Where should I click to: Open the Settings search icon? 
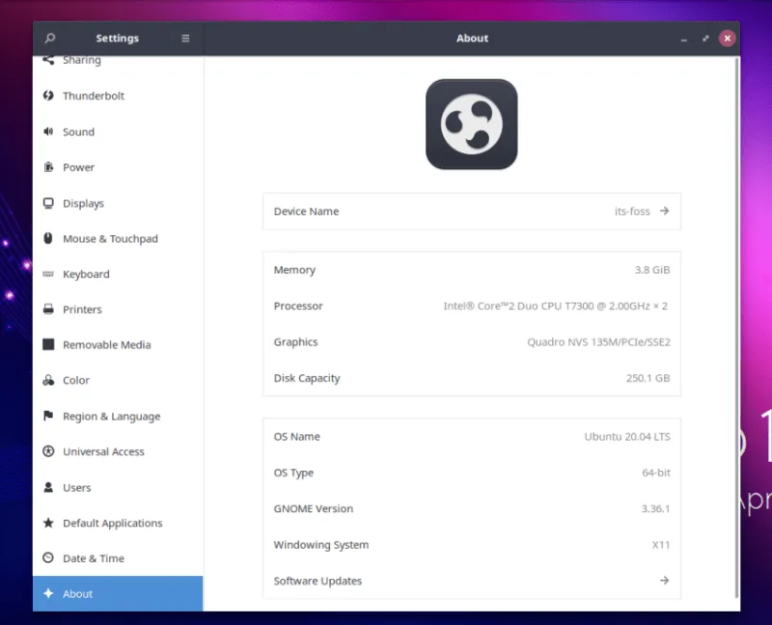[x=50, y=38]
